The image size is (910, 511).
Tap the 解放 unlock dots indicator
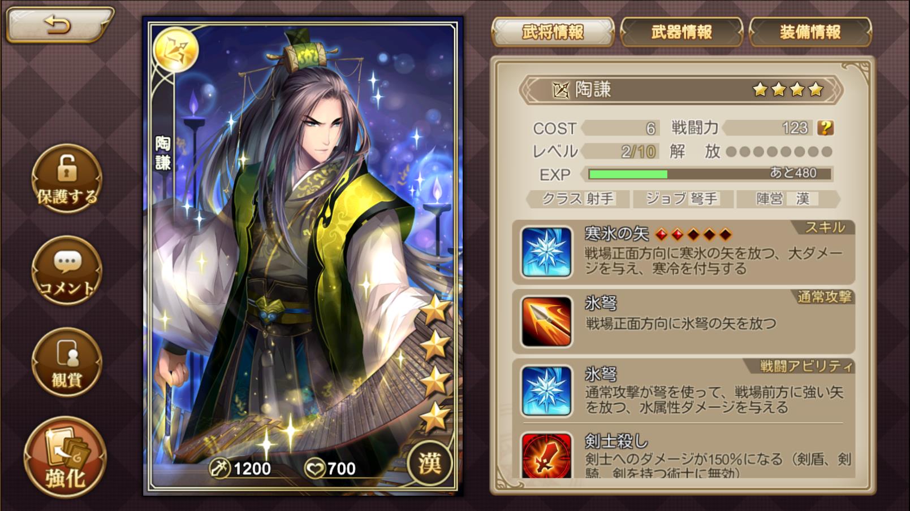779,152
